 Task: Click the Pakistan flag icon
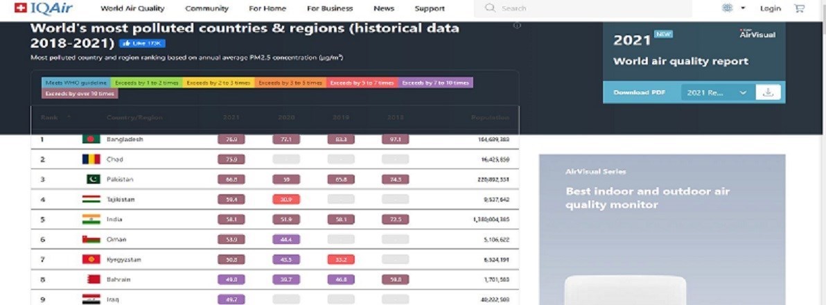tap(91, 179)
